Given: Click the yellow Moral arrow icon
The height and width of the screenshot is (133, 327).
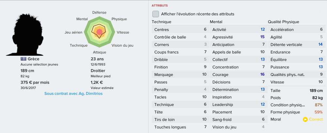Looking at the screenshot, I should (x=305, y=119).
